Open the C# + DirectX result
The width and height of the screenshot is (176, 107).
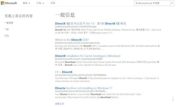point(64,72)
